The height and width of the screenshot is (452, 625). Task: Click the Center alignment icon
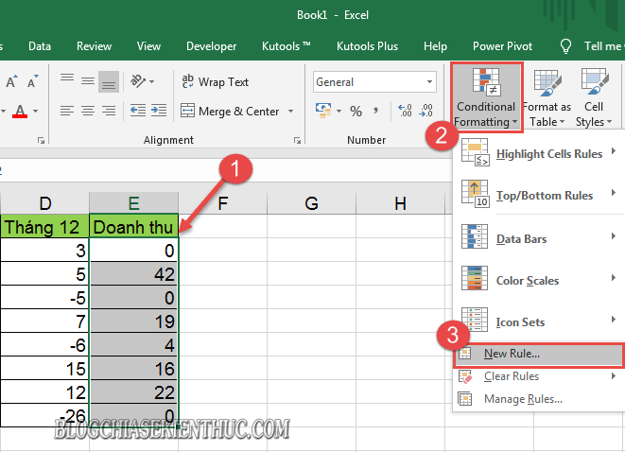point(88,111)
